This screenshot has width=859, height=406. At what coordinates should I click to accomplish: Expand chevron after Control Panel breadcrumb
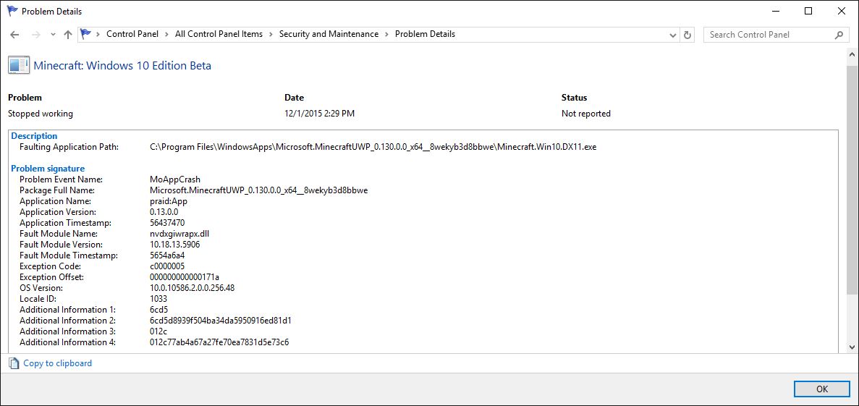pyautogui.click(x=166, y=34)
